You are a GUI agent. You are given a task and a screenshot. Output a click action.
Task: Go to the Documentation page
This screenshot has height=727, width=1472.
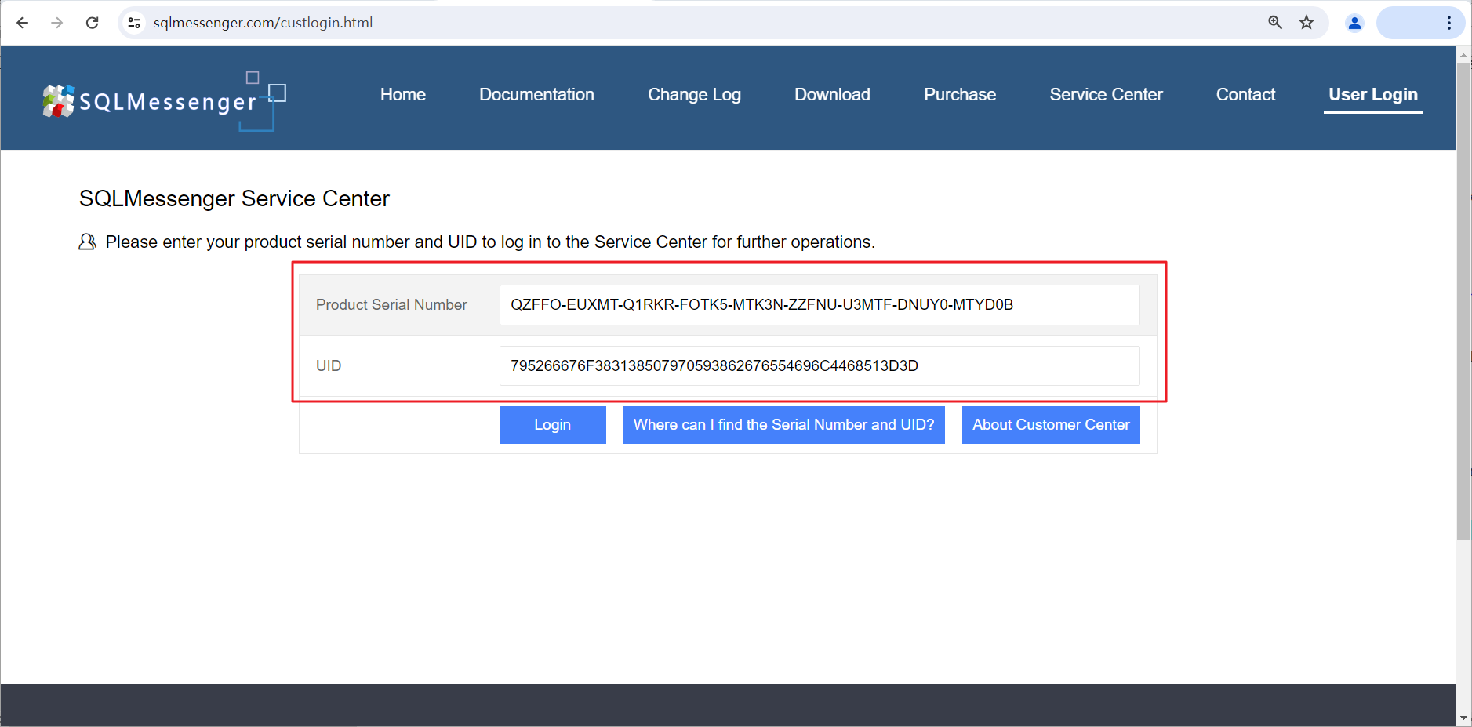536,94
